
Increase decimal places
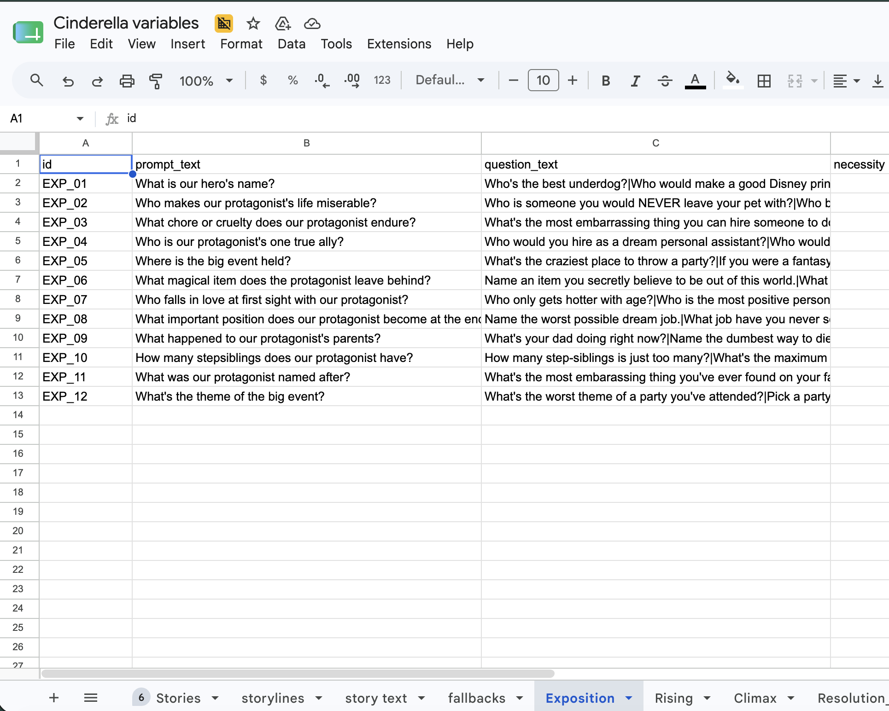[x=352, y=81]
